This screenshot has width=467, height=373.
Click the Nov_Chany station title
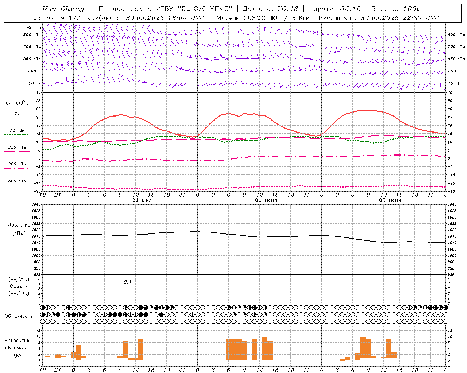point(63,9)
